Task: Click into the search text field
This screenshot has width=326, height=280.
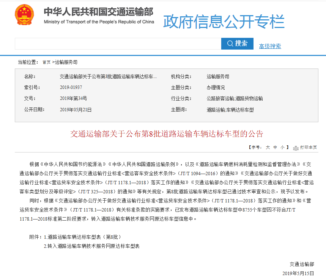Action: click(x=118, y=44)
